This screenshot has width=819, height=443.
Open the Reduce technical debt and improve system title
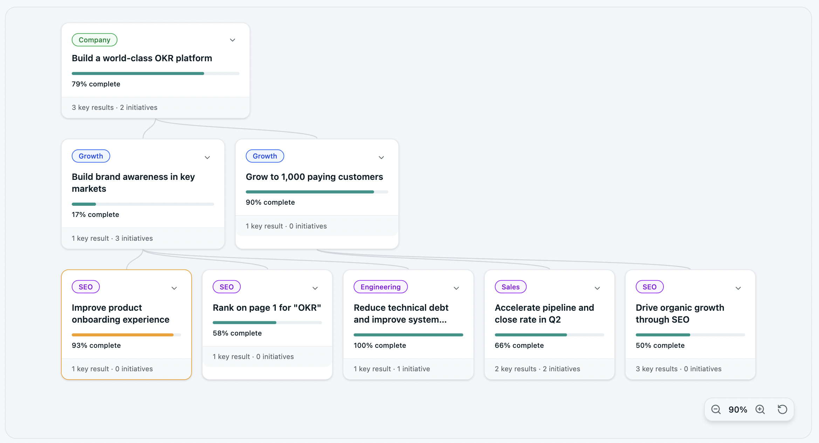401,314
